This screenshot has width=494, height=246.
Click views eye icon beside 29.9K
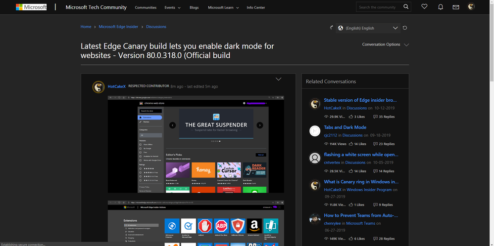(326, 117)
